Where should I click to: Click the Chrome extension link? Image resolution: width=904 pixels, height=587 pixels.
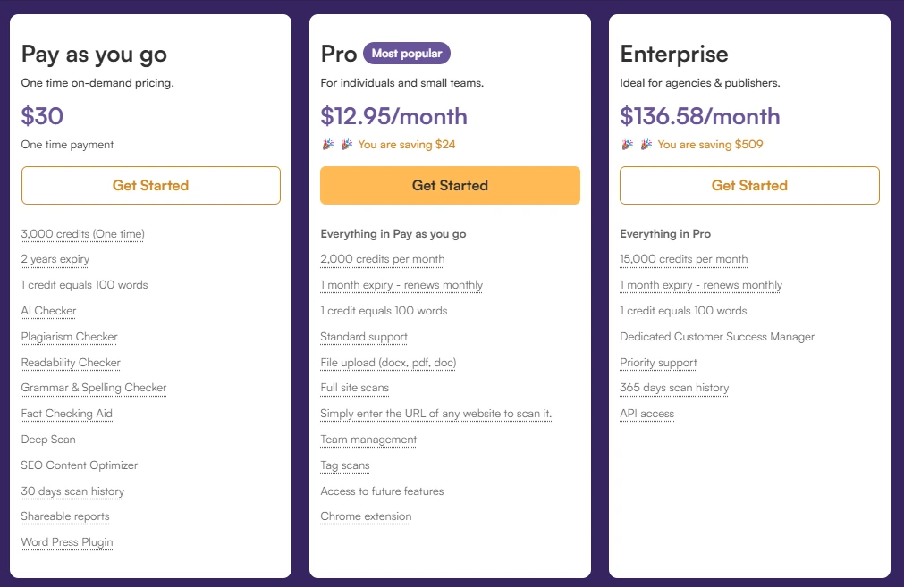coord(366,516)
